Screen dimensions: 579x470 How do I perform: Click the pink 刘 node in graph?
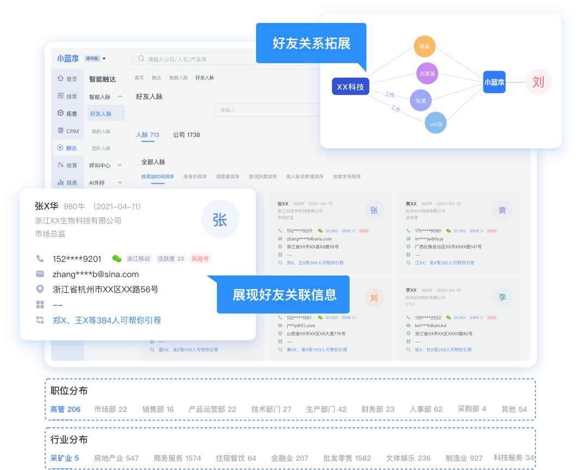coord(538,82)
